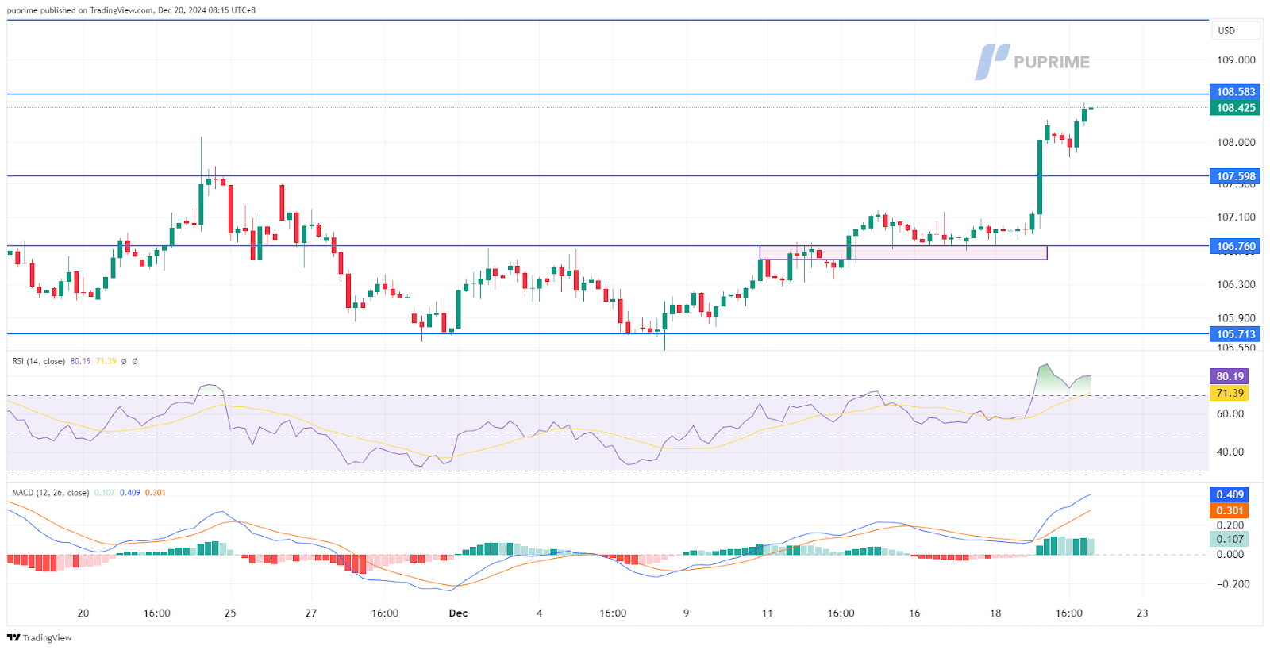The height and width of the screenshot is (650, 1270).
Task: Click the RSI moving average 71.39 label
Action: 1229,393
